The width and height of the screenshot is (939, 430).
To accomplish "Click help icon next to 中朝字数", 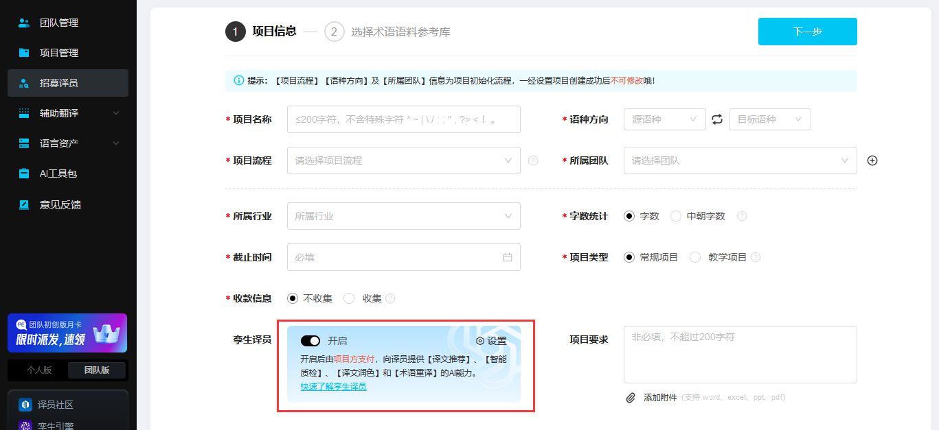I will pyautogui.click(x=742, y=216).
